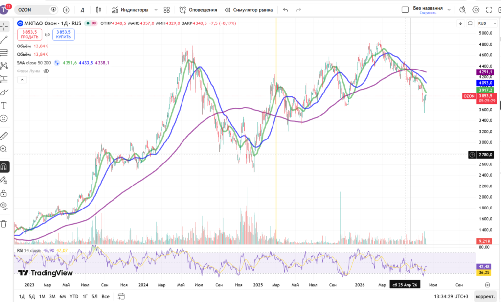501x302 pixels.
Task: Select the crosshair cursor tool
Action: pyautogui.click(x=4, y=26)
